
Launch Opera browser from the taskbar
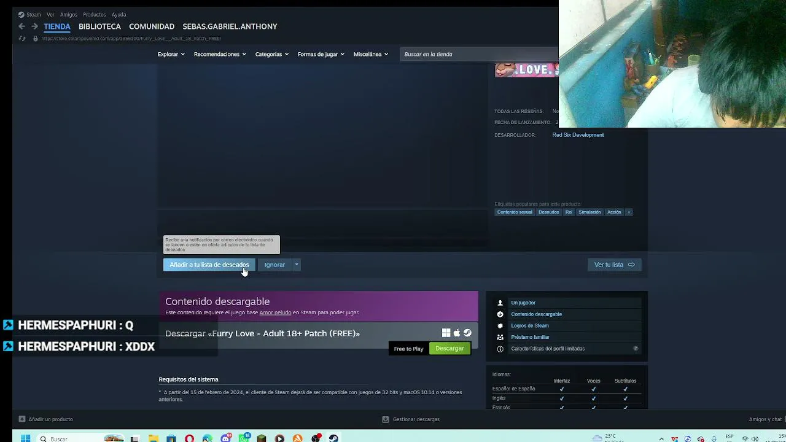click(189, 438)
